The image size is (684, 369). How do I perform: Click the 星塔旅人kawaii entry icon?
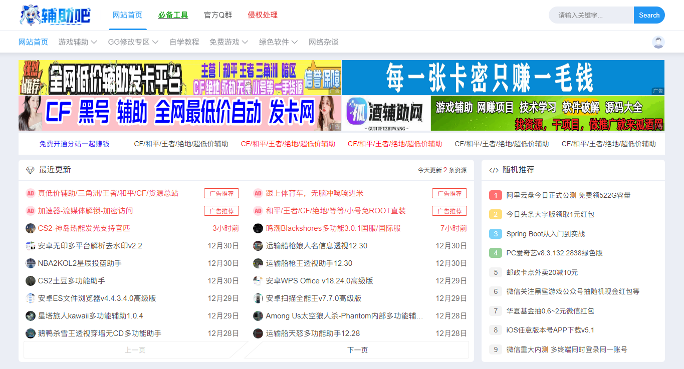click(x=30, y=315)
